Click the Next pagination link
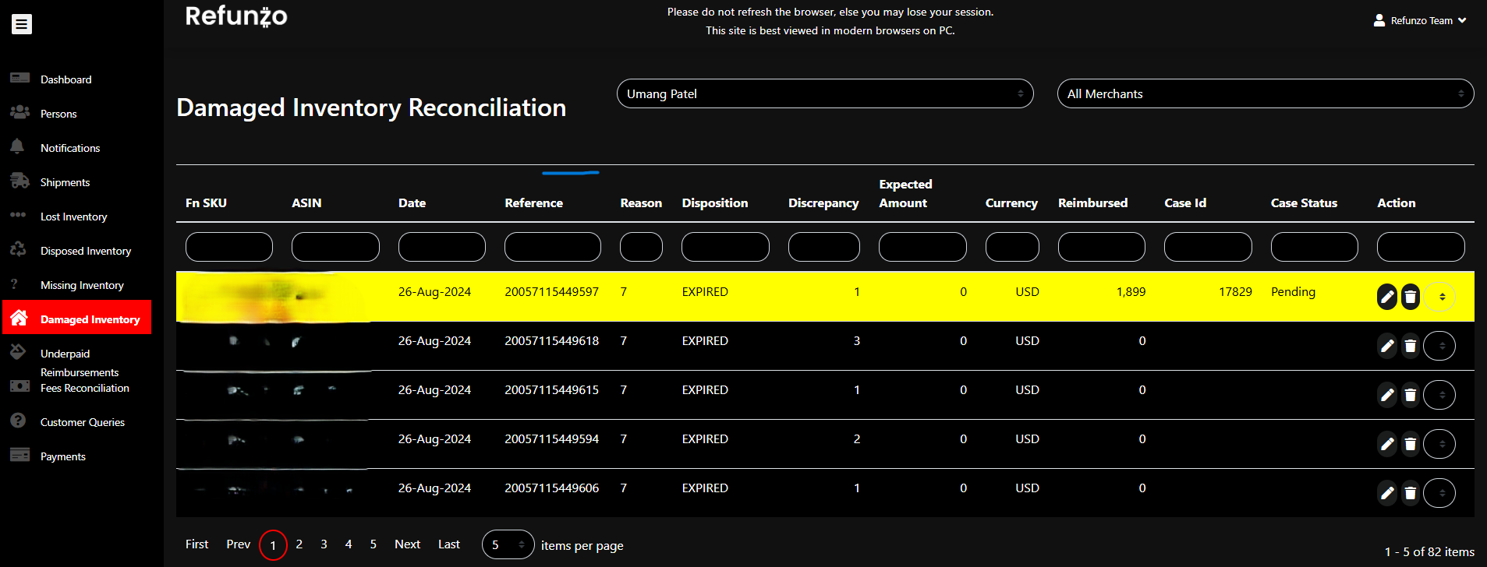 point(407,544)
